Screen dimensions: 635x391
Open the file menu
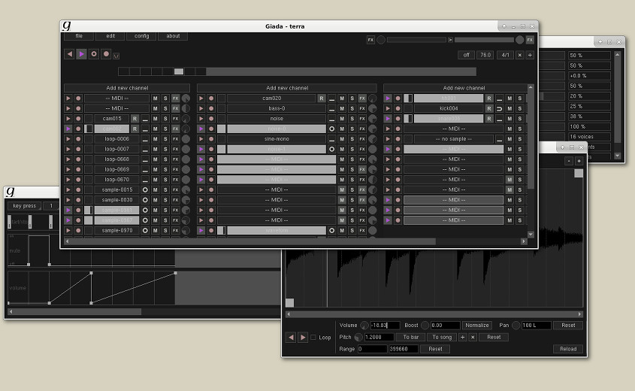pyautogui.click(x=79, y=36)
